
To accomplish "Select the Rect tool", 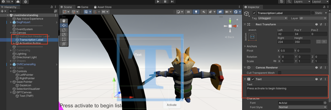I will pos(64,39).
